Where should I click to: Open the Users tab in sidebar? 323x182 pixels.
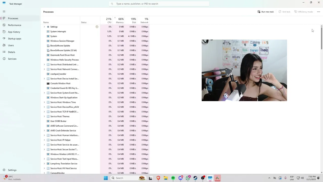tap(20, 45)
